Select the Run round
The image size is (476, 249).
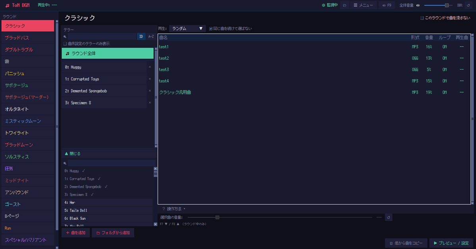(28, 228)
